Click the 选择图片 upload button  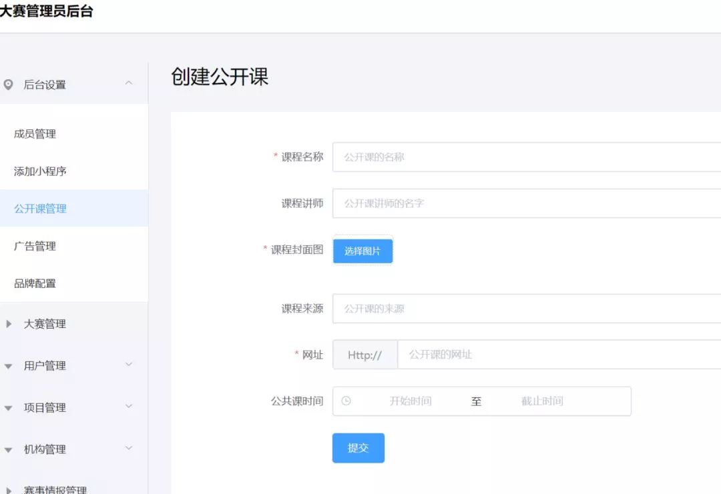(x=363, y=251)
